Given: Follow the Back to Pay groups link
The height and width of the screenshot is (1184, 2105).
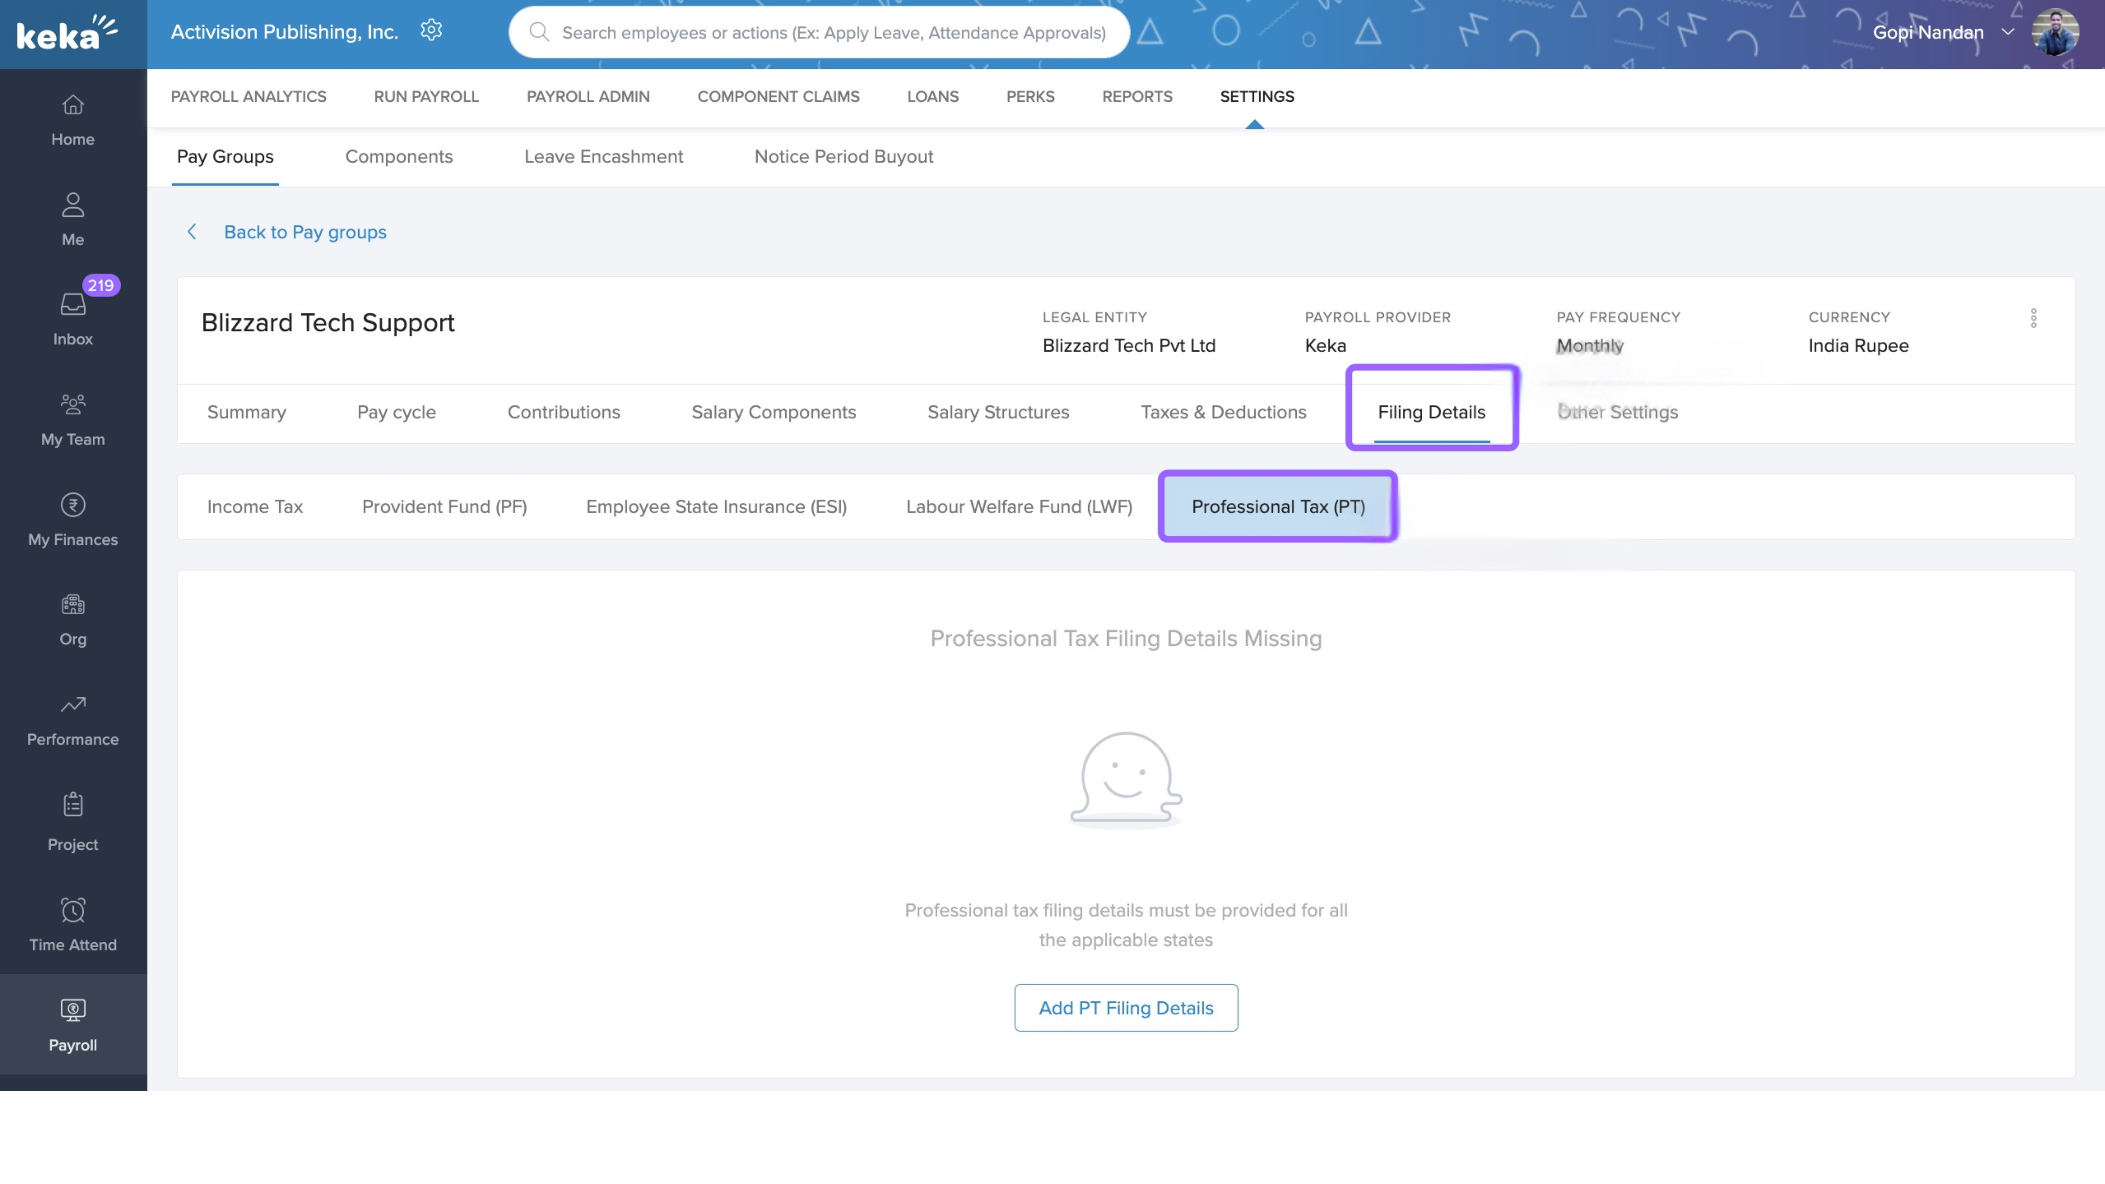Looking at the screenshot, I should pos(305,232).
